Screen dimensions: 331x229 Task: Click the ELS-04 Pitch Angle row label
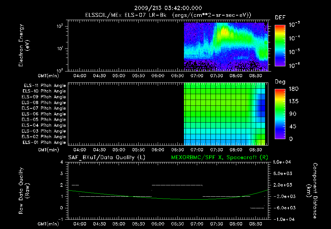point(44,125)
